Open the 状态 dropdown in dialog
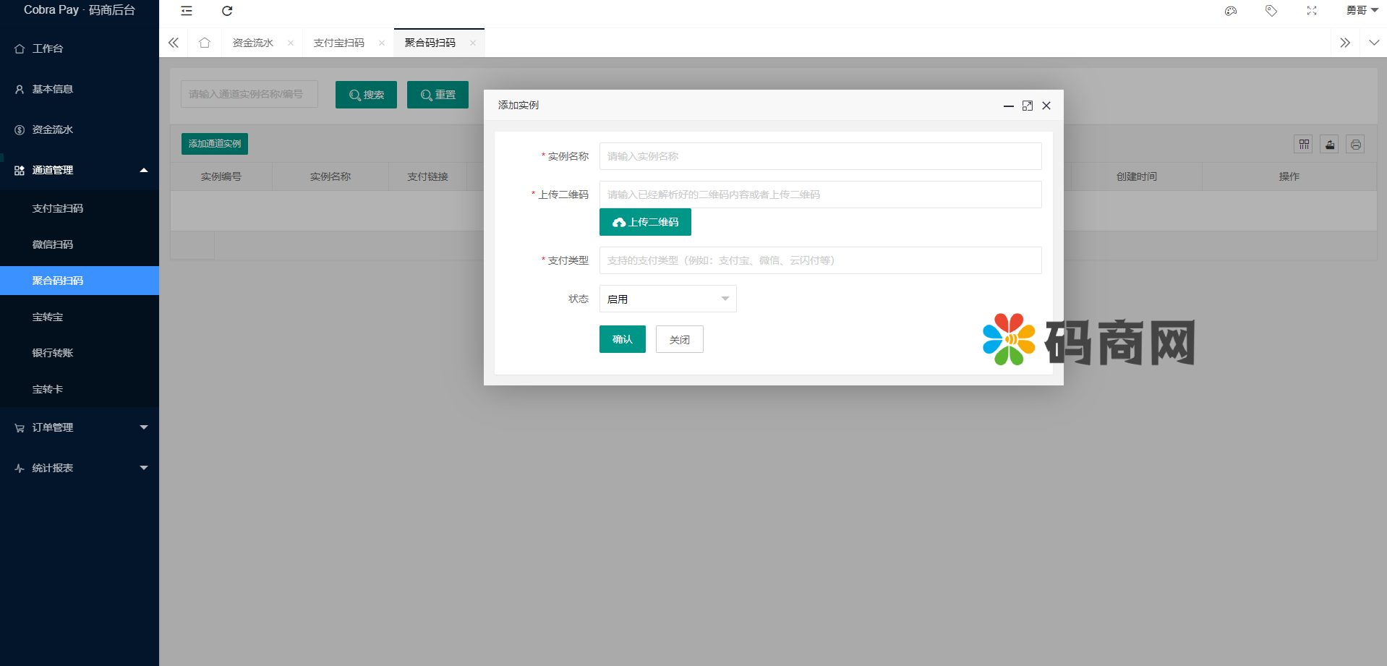This screenshot has height=666, width=1387. pyautogui.click(x=667, y=299)
